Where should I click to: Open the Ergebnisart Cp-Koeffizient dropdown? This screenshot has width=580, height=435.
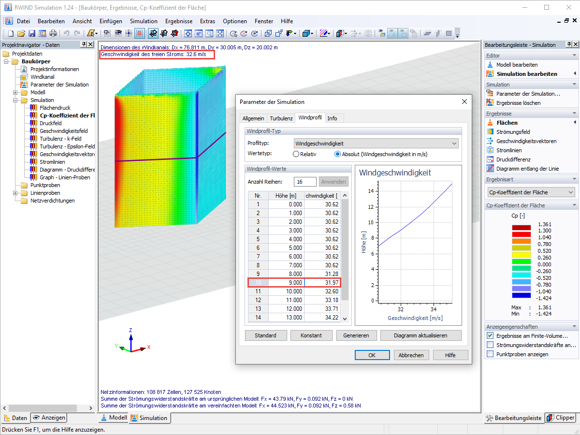[x=531, y=192]
